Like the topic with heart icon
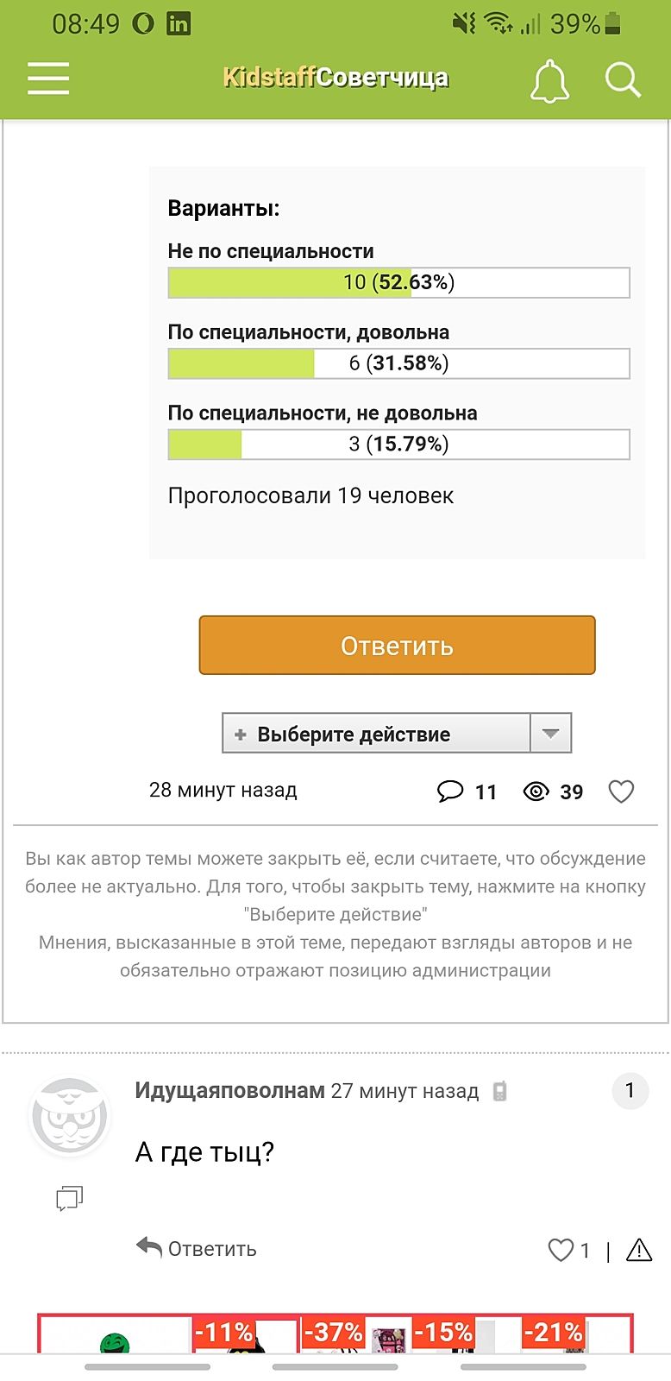The width and height of the screenshot is (671, 1381). (621, 791)
